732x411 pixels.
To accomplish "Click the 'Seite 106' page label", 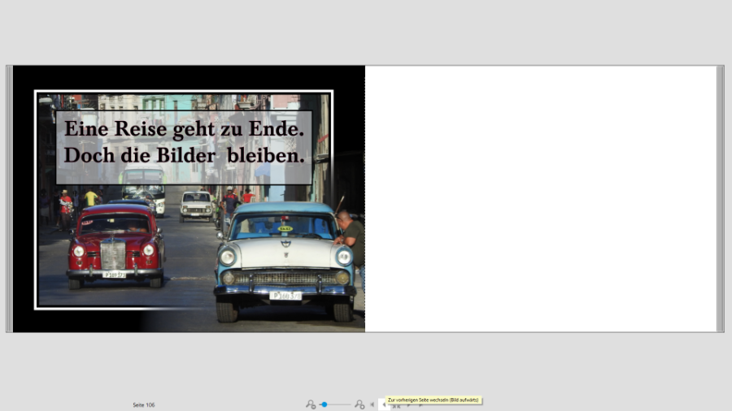I will (x=144, y=405).
